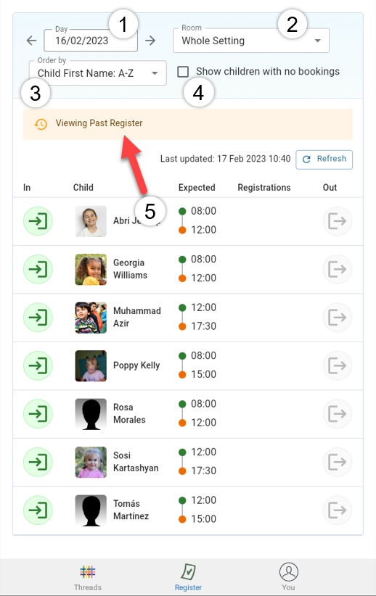Sign out Poppy Kelly with the out arrow
Viewport: 376px width, 596px height.
(x=338, y=365)
